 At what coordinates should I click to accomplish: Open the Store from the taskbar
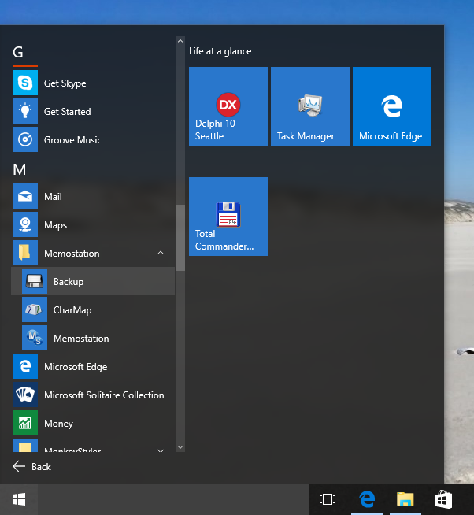point(443,499)
